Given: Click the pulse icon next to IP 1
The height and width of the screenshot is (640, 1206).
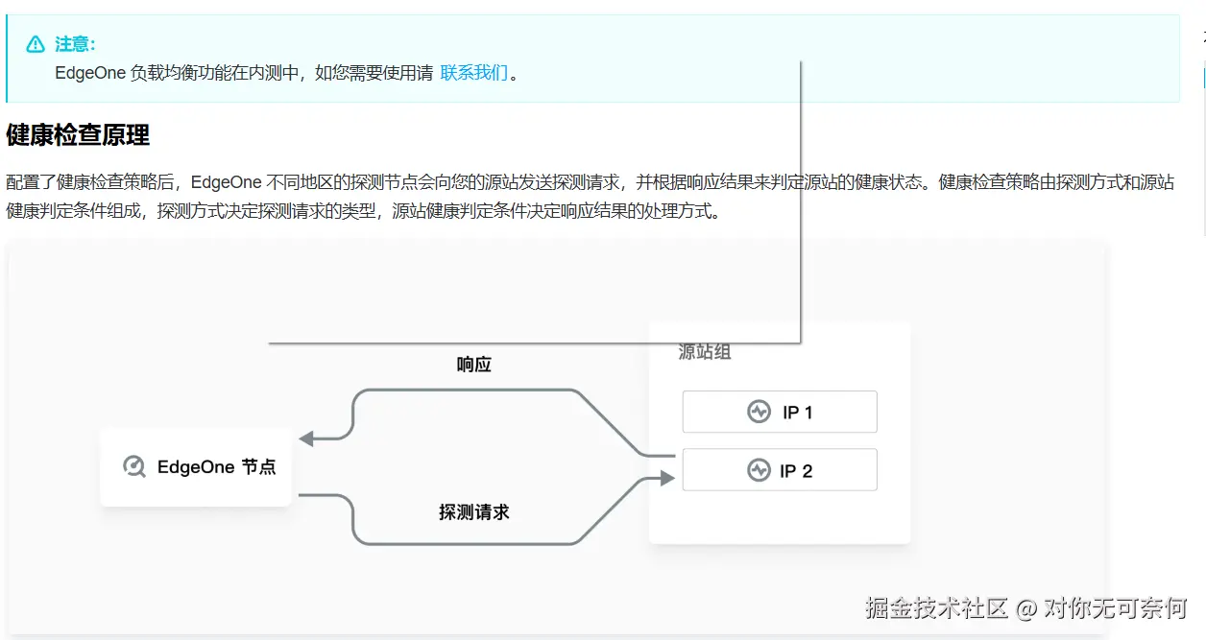Looking at the screenshot, I should click(759, 412).
